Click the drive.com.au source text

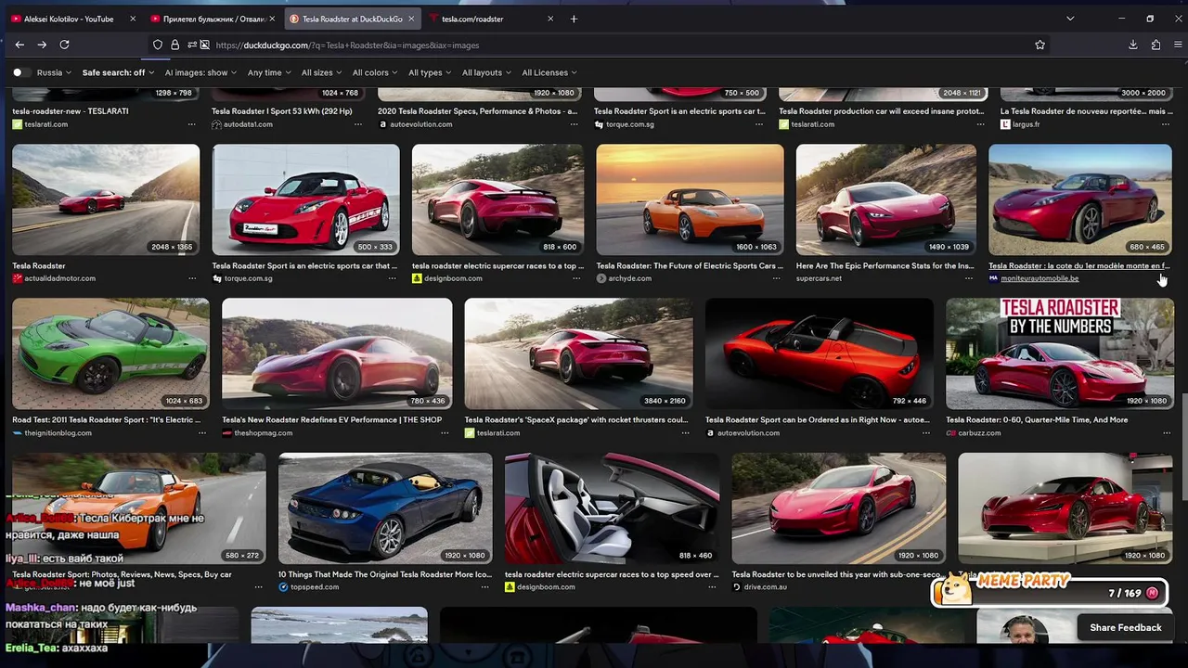765,587
